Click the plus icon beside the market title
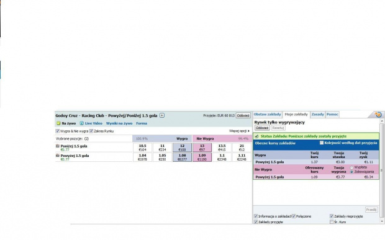This screenshot has width=385, height=240. click(162, 115)
